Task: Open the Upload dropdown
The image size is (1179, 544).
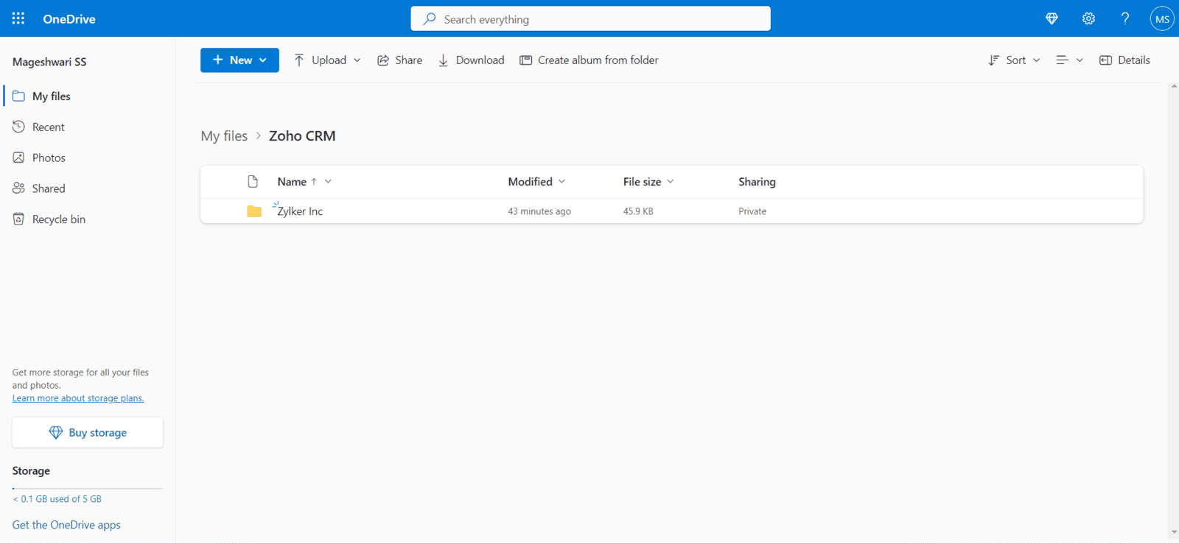Action: (x=328, y=60)
